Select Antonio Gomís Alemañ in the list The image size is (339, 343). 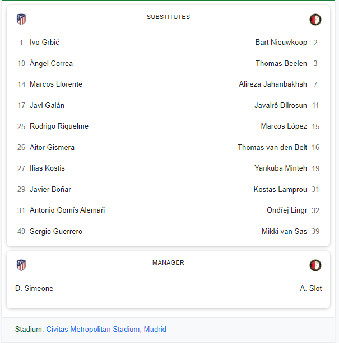[x=67, y=210]
